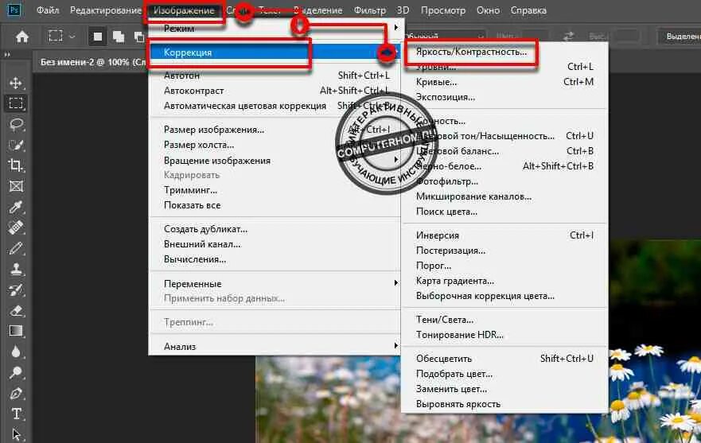Choose New Selection mode icon

(97, 37)
